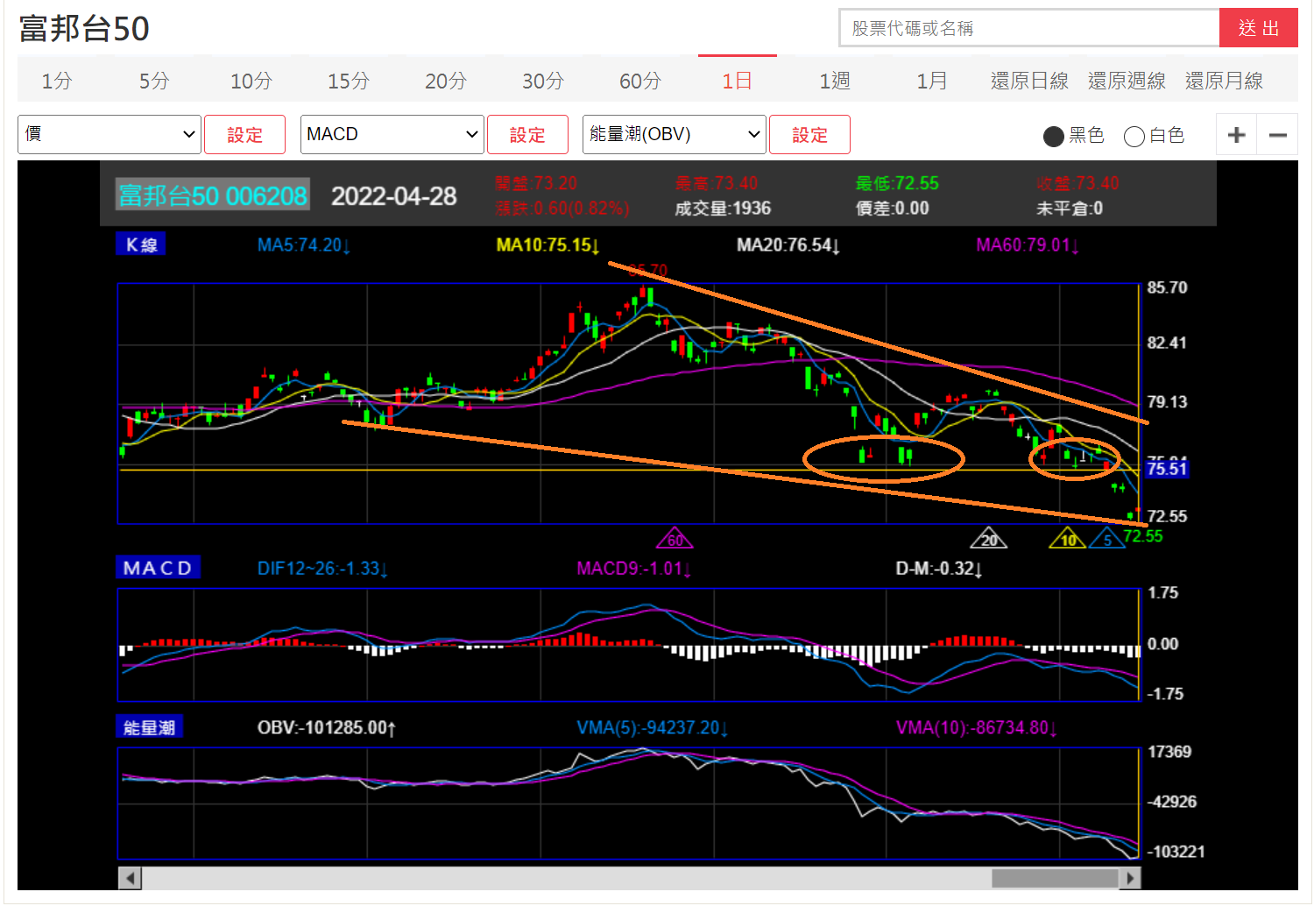Screen dimensions: 1314x906
Task: Click the MA20:76.54 legend text
Action: coord(788,245)
